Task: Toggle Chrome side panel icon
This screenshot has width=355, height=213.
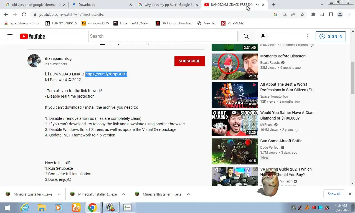Action: coord(331,14)
